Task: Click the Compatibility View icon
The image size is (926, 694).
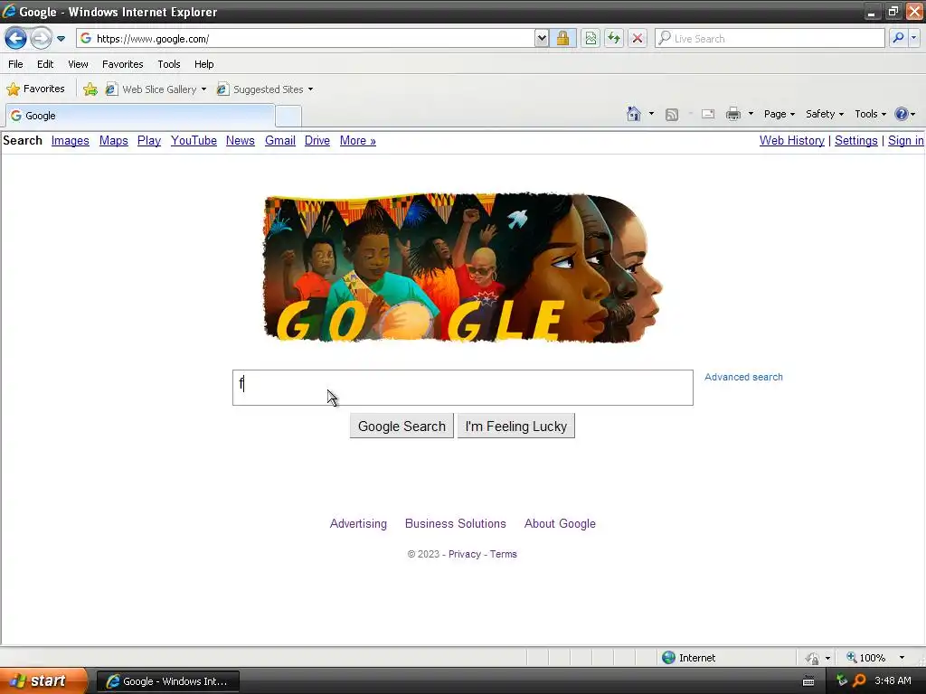Action: pos(590,38)
